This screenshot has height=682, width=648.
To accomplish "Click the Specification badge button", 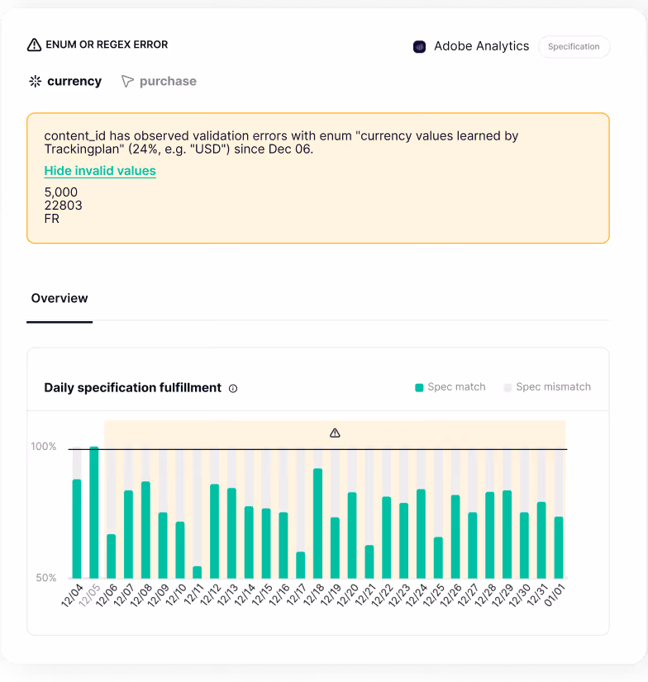I will [x=574, y=46].
